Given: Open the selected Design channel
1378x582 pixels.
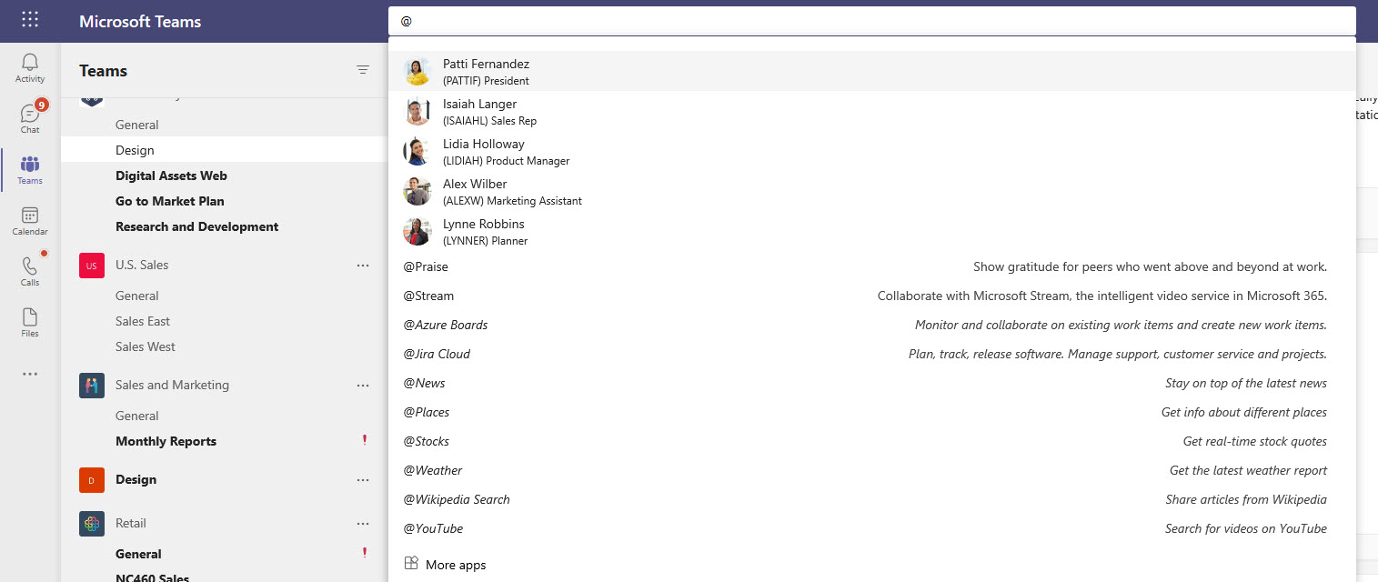Looking at the screenshot, I should (225, 150).
